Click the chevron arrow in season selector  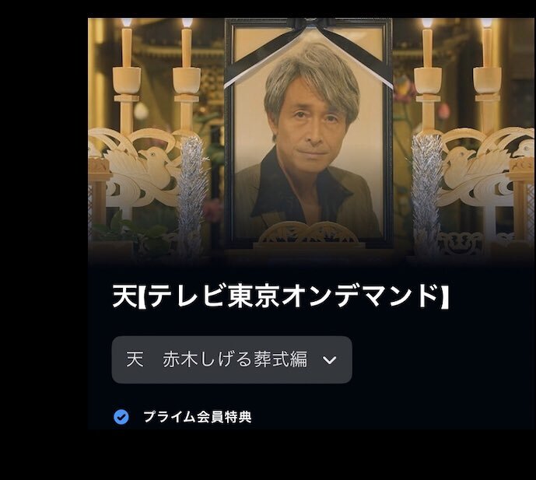(330, 360)
